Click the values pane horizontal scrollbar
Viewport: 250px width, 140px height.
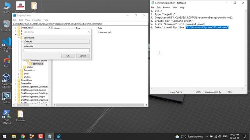[x=100, y=105]
